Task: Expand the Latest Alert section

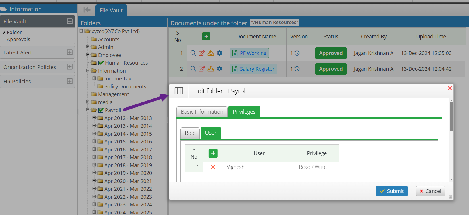Action: [x=70, y=52]
